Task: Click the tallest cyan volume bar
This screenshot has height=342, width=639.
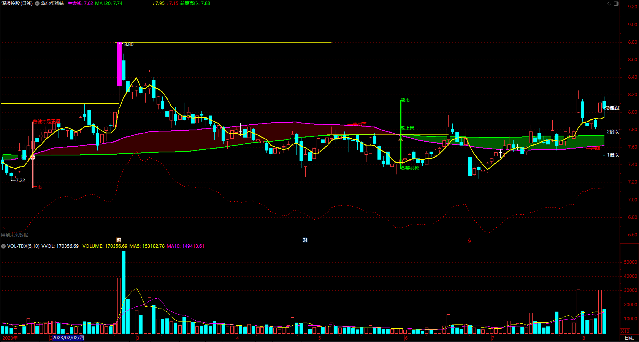Action: click(124, 293)
